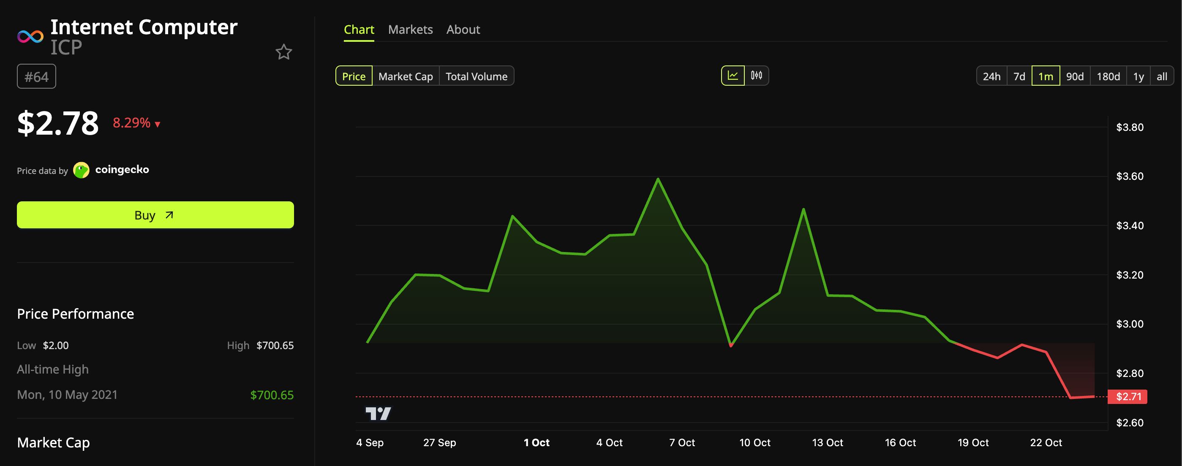
Task: Click the $2.71 current price marker
Action: [1128, 396]
